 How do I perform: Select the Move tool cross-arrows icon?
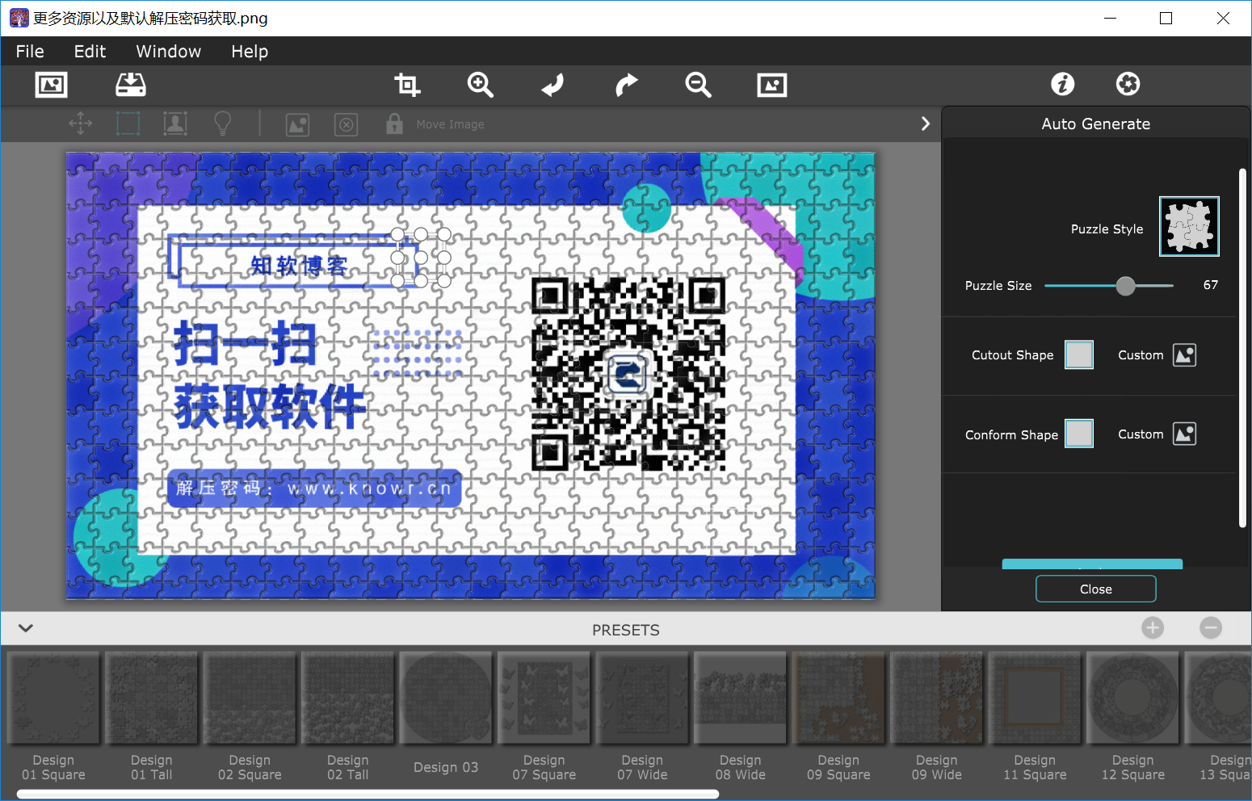click(x=81, y=124)
